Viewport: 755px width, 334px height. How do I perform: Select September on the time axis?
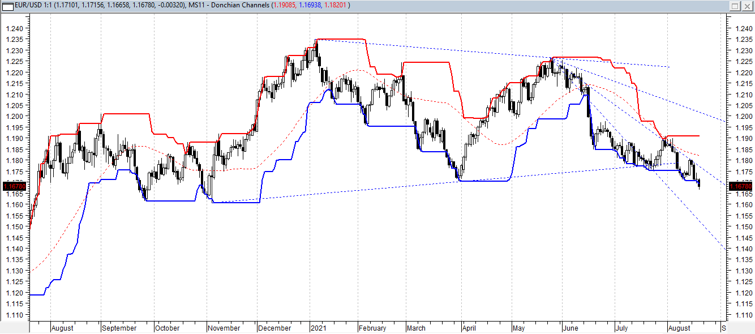coord(120,328)
